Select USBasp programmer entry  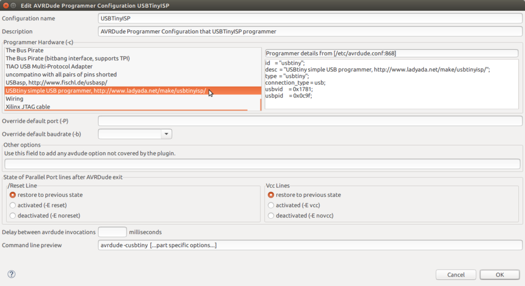coord(132,83)
